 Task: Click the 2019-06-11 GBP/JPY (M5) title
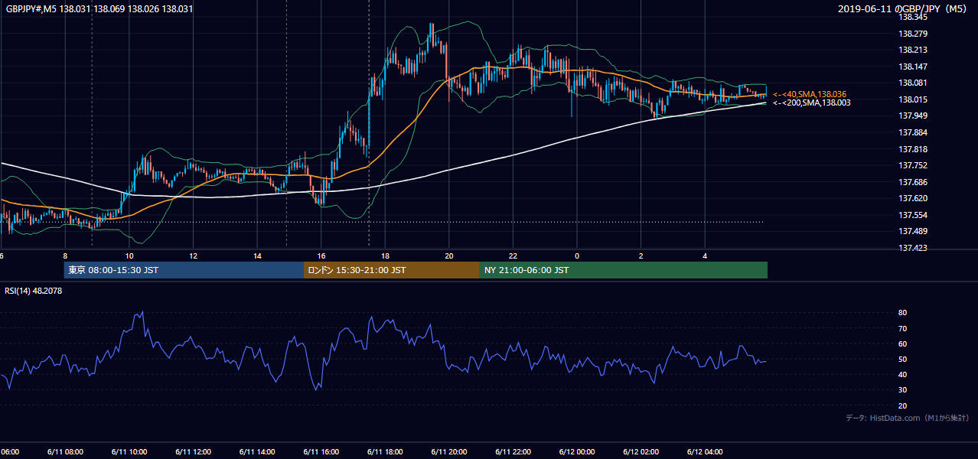click(904, 9)
